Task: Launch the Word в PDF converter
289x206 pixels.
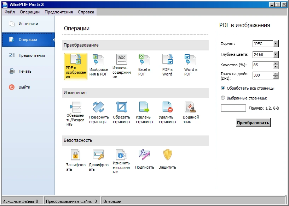Action: [x=191, y=65]
